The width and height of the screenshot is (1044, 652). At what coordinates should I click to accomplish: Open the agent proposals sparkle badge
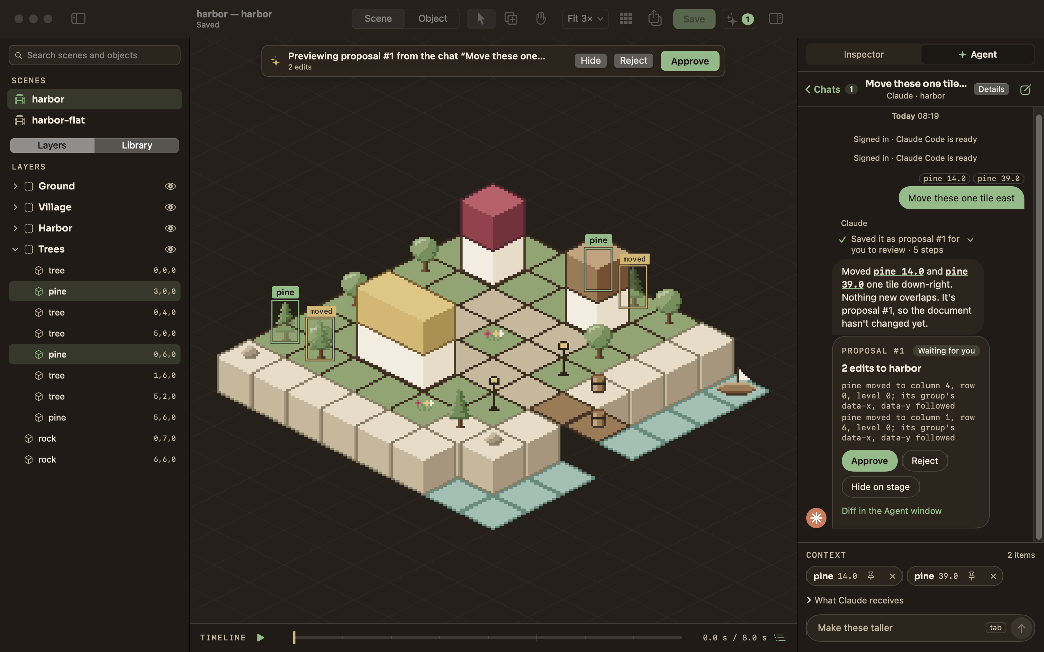click(739, 19)
